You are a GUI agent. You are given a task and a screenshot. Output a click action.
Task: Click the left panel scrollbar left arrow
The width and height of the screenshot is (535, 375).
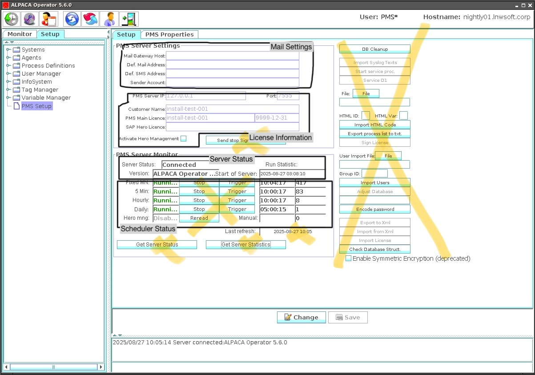[x=7, y=367]
